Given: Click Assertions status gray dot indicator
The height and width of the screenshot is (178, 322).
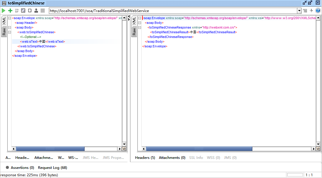Looking at the screenshot, I should coord(7,167).
